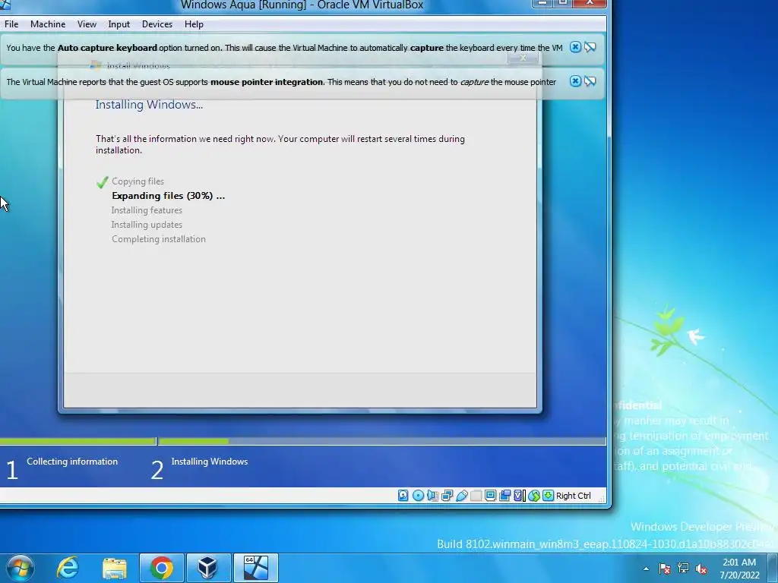Click the green checkmark beside Copying files
Viewport: 778px width, 583px height.
click(x=103, y=182)
